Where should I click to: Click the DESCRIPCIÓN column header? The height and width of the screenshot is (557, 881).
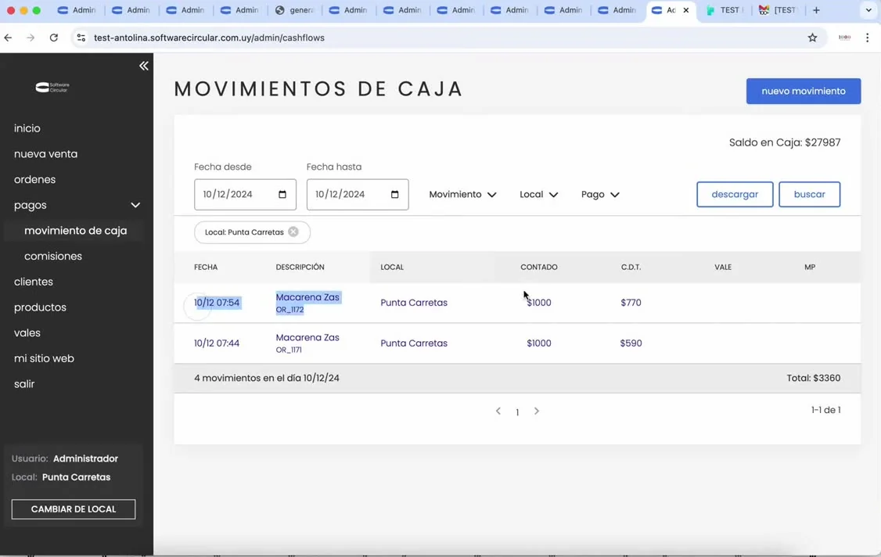point(300,267)
